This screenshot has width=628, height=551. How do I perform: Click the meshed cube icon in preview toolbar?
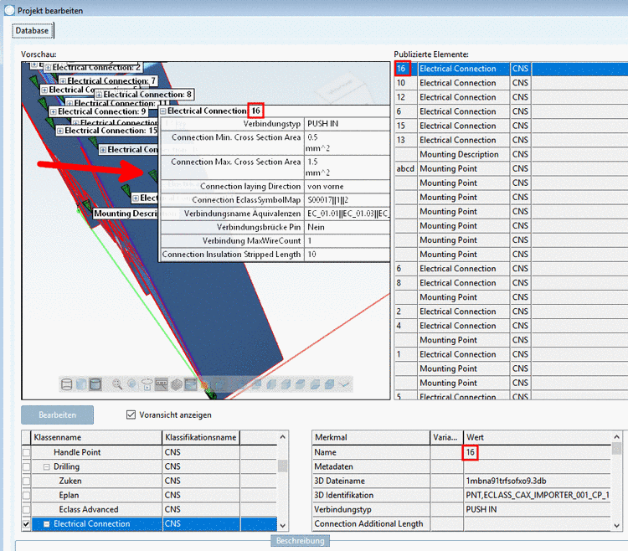coord(176,384)
